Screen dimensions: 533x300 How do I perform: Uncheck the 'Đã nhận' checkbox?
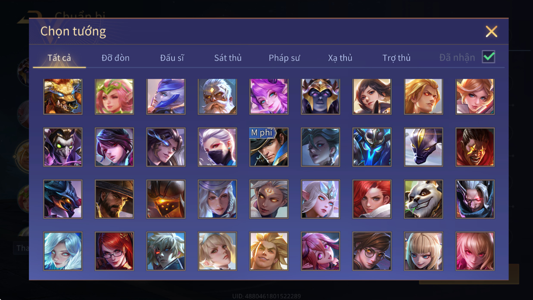488,57
